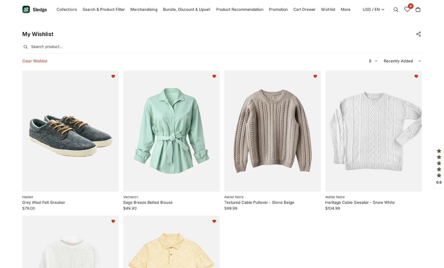Viewport: 444px width, 268px height.
Task: Open Textured Cable Pullover – Stone Beige title
Action: coord(259,202)
